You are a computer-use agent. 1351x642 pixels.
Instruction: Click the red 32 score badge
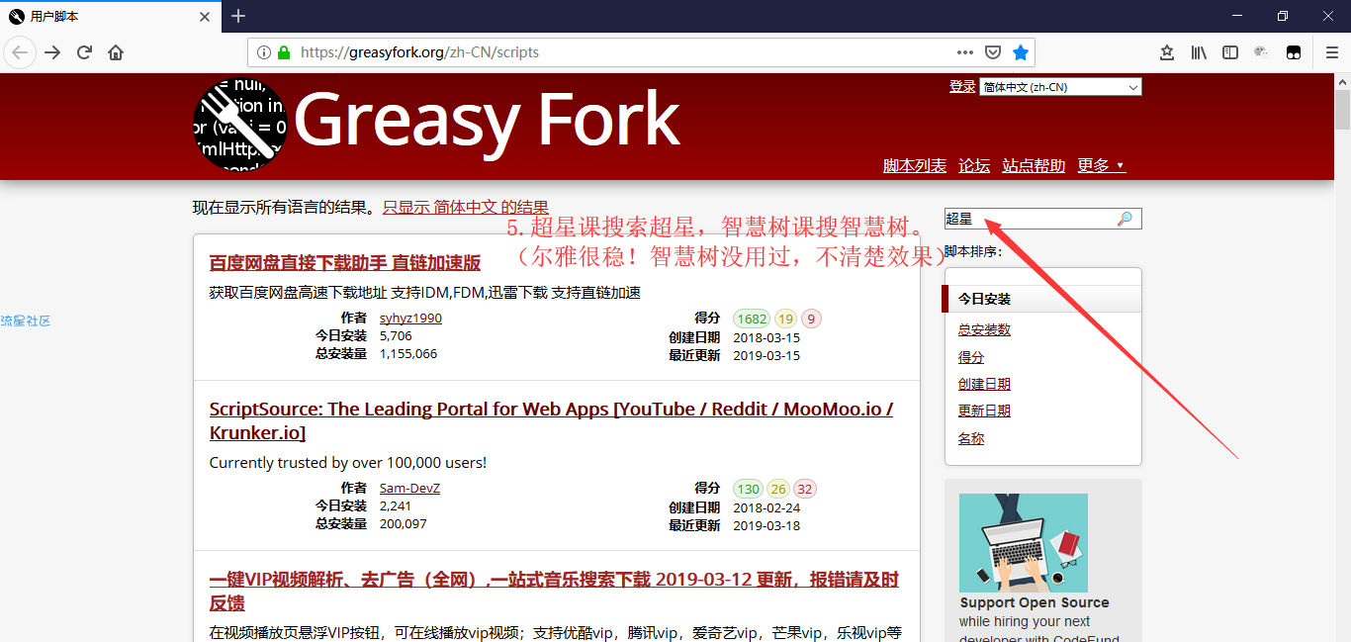pyautogui.click(x=805, y=489)
